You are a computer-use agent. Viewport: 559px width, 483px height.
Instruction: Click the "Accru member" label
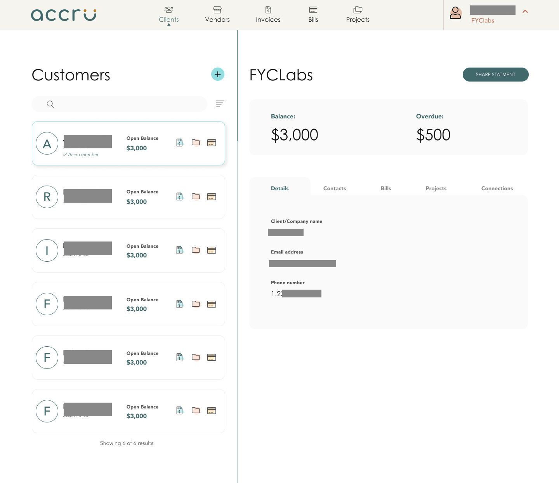(81, 155)
